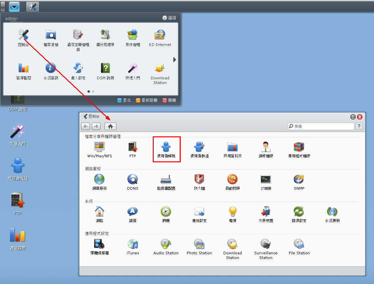Image resolution: width=374 pixels, height=284 pixels.
Task: Open the DDNS settings icon
Action: pyautogui.click(x=132, y=181)
